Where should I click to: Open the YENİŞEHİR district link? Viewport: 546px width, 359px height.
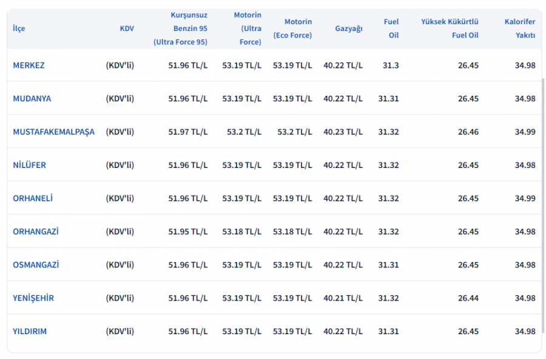point(33,298)
